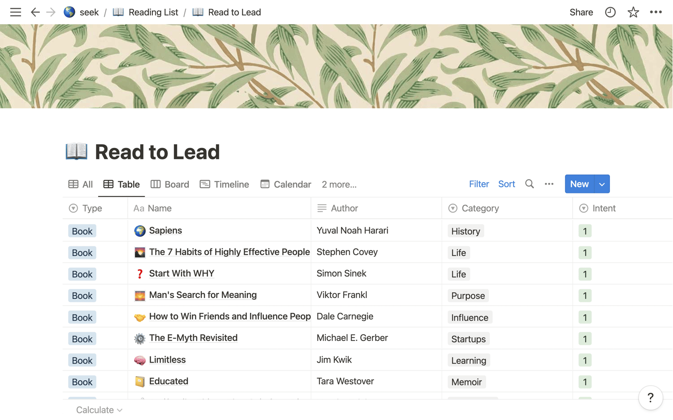Click the gear icon for E-Myth Revisited
Screen dimensions: 673x420
(140, 339)
